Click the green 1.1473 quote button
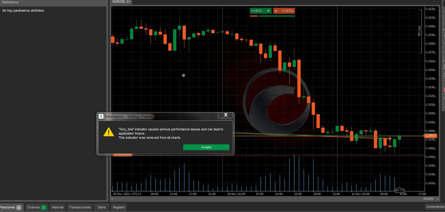 261,11
